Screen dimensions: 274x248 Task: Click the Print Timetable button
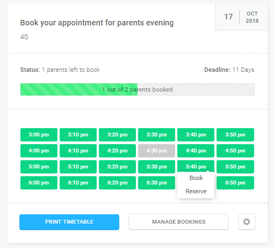coord(69,222)
